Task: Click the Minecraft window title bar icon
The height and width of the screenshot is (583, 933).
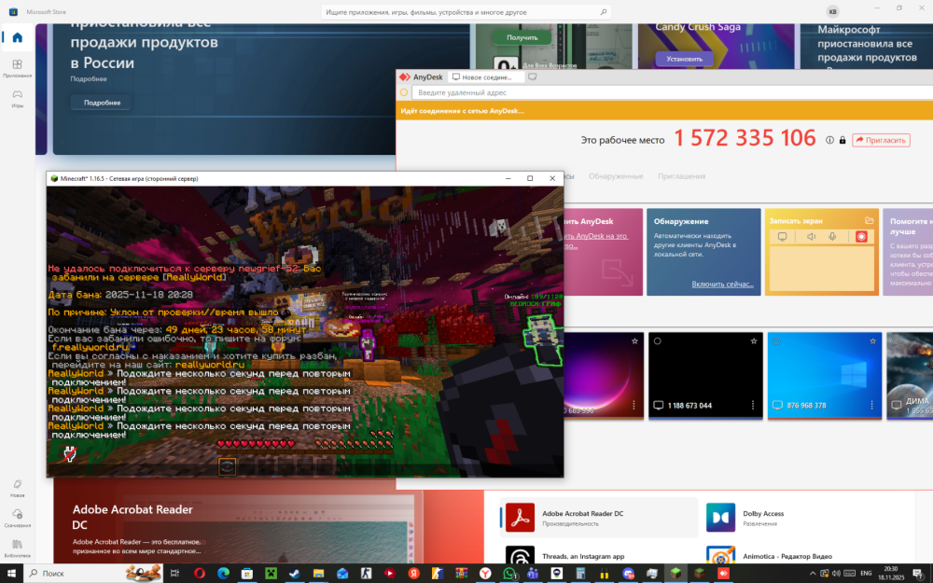Action: 54,178
